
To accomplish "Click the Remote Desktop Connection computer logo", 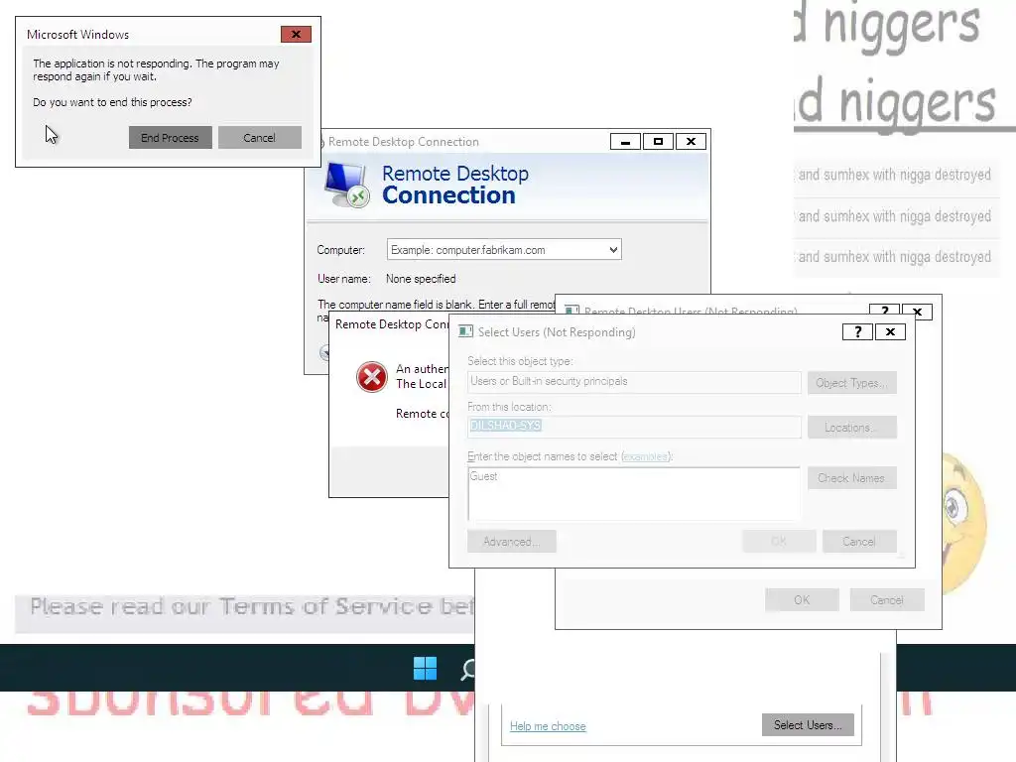I will [x=347, y=186].
